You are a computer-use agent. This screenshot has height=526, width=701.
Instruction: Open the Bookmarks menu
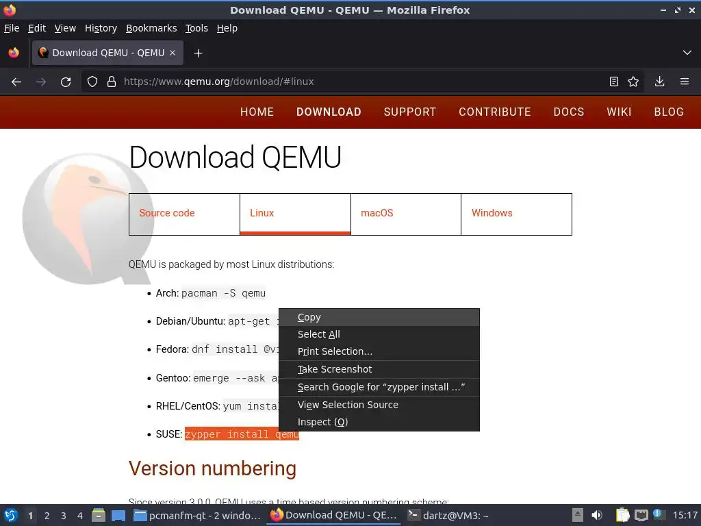151,28
